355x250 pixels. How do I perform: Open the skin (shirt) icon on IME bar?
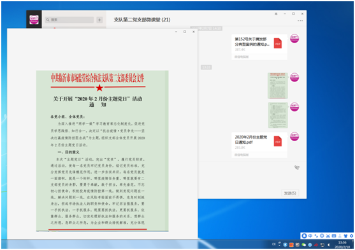pyautogui.click(x=345, y=236)
